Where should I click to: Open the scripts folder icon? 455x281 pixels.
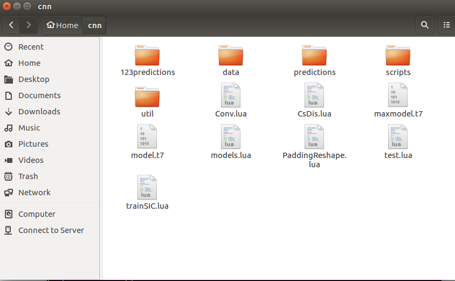point(398,56)
